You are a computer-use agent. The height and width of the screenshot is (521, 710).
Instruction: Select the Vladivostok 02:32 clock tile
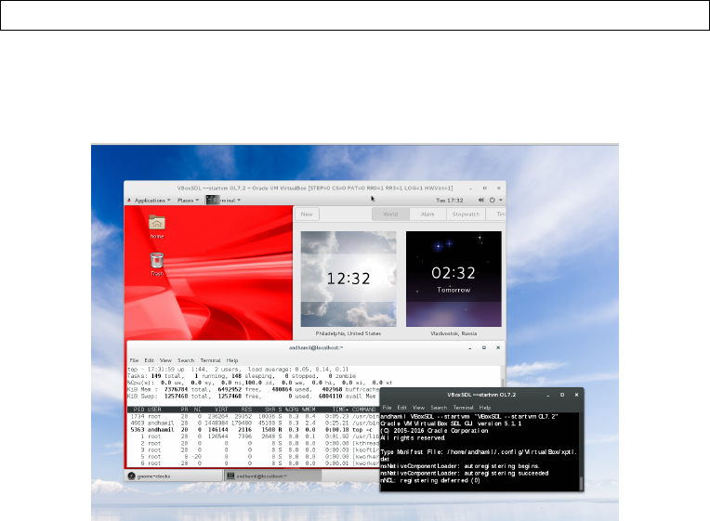454,279
